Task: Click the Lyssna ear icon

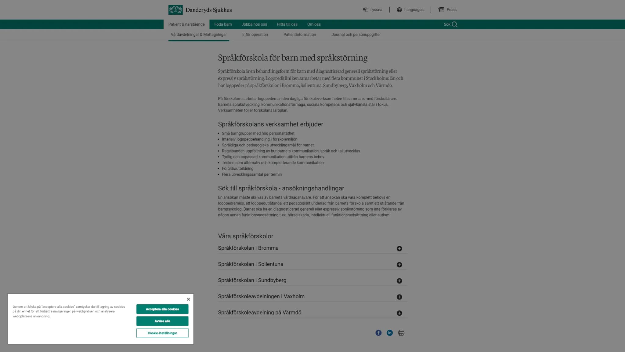Action: (x=365, y=10)
